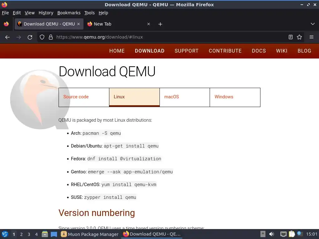Image resolution: width=319 pixels, height=239 pixels.
Task: Click the 15:01 clock
Action: [312, 234]
